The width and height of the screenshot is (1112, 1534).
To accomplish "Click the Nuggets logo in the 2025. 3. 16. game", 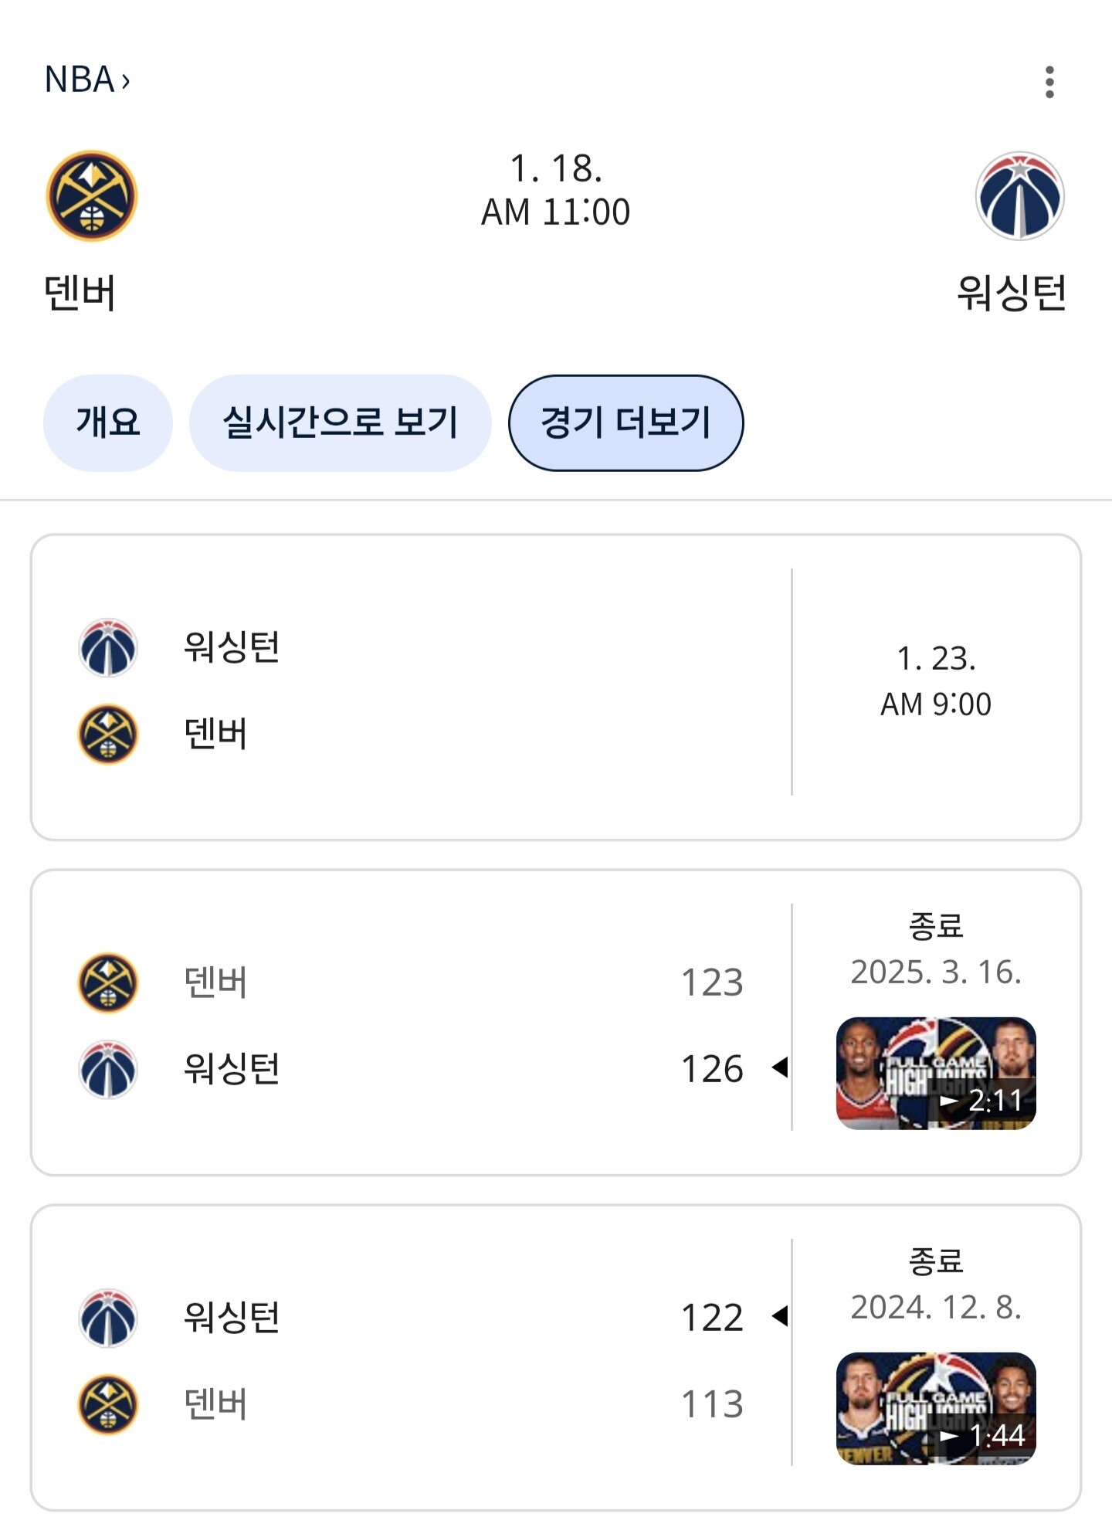I will [x=108, y=983].
